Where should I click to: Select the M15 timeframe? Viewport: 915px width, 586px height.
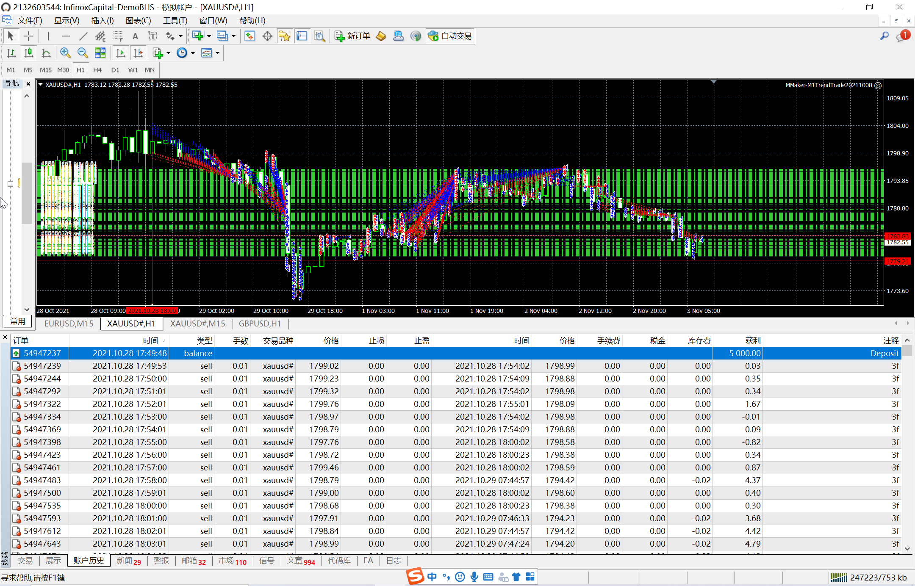45,70
